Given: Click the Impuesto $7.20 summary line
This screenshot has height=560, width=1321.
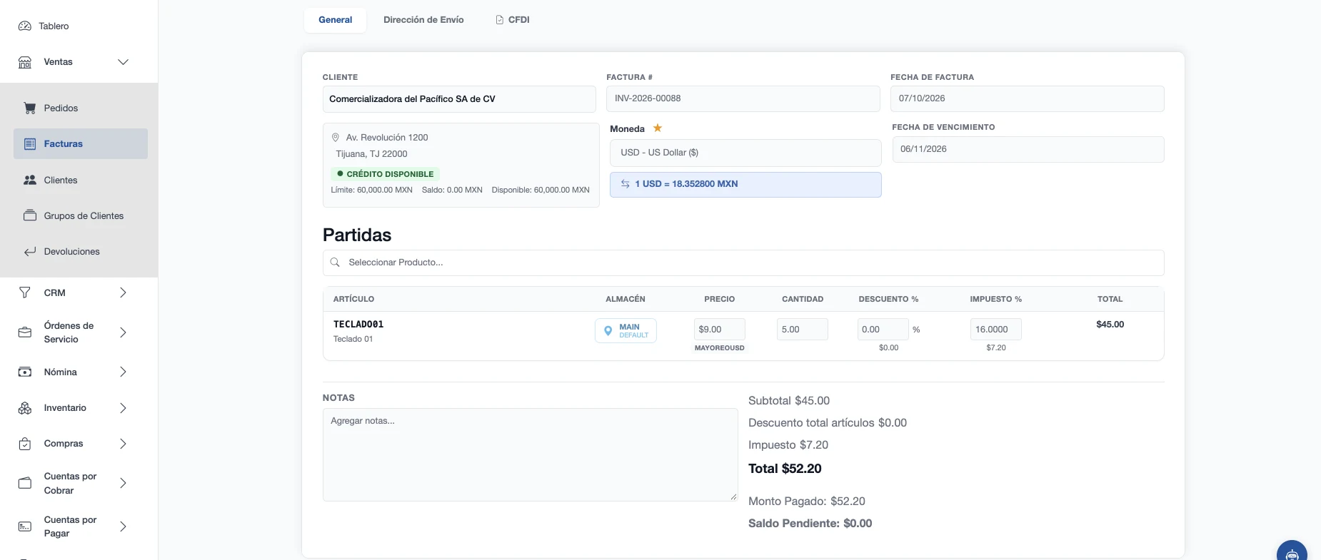Looking at the screenshot, I should coord(788,445).
